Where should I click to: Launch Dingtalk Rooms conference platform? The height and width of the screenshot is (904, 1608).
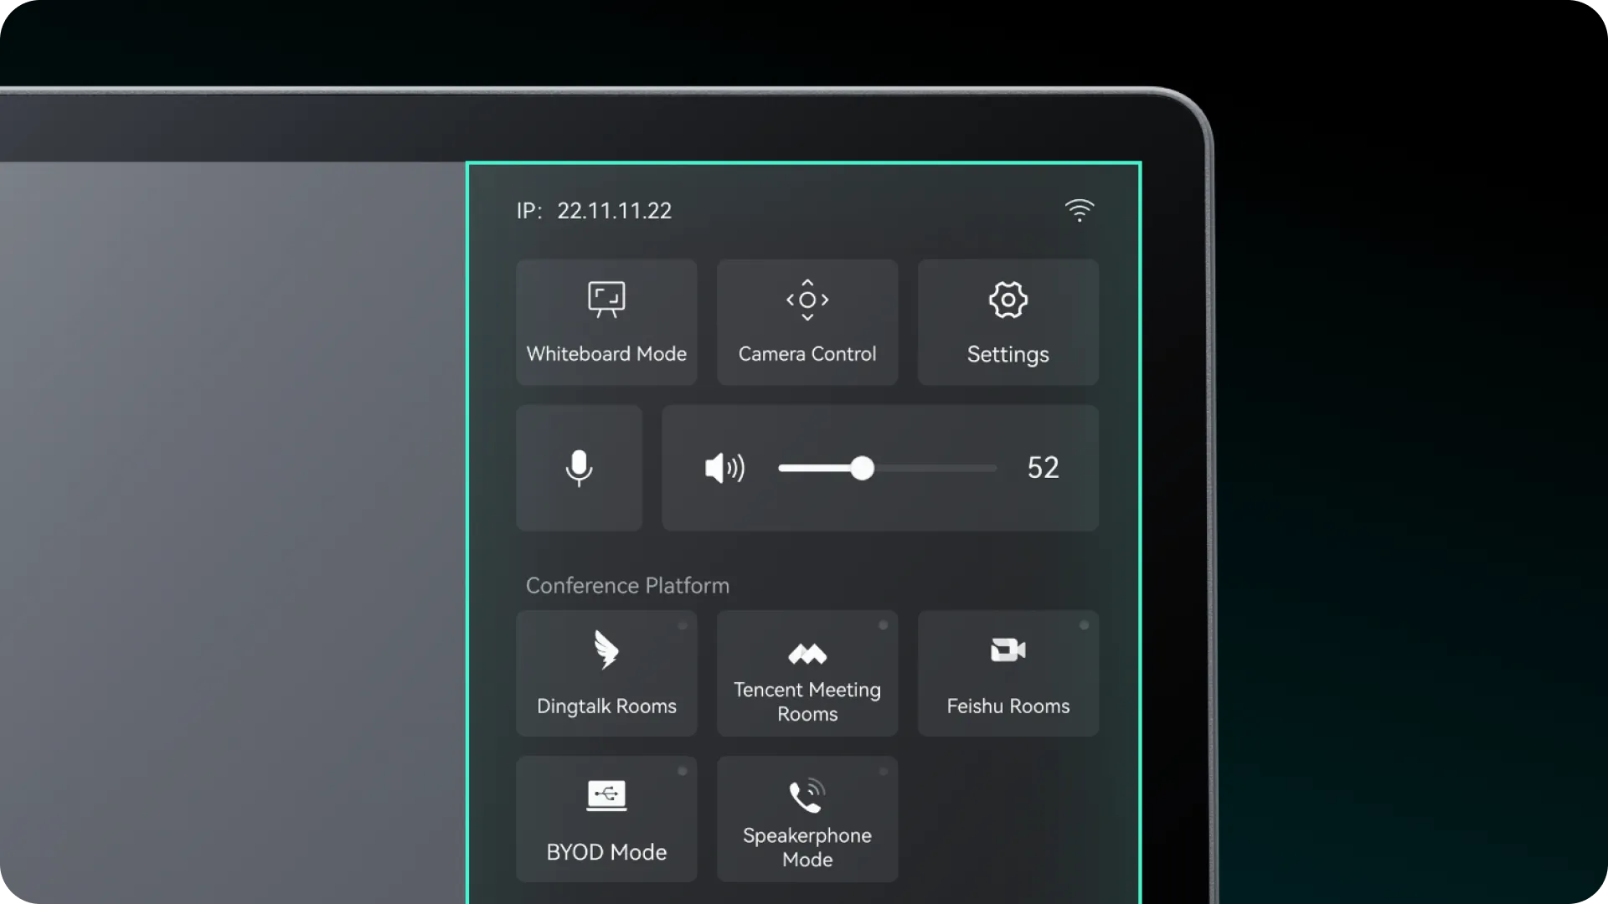tap(606, 673)
